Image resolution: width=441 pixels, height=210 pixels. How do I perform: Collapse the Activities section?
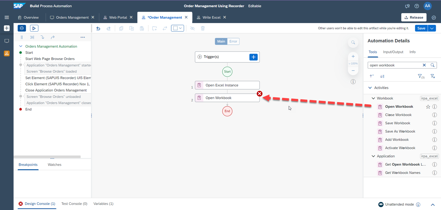pos(370,88)
